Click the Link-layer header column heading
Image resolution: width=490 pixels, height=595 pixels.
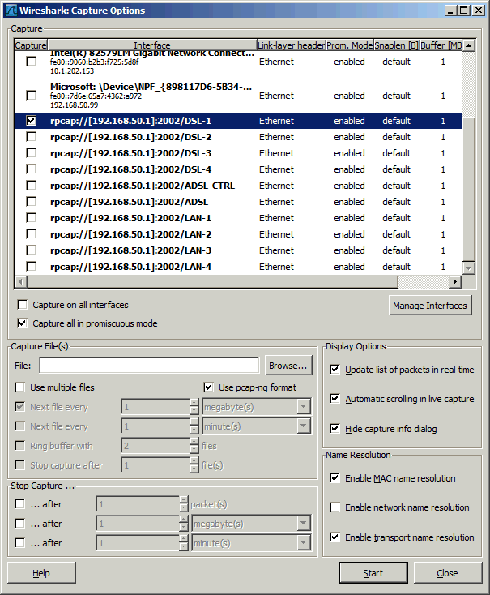click(290, 45)
